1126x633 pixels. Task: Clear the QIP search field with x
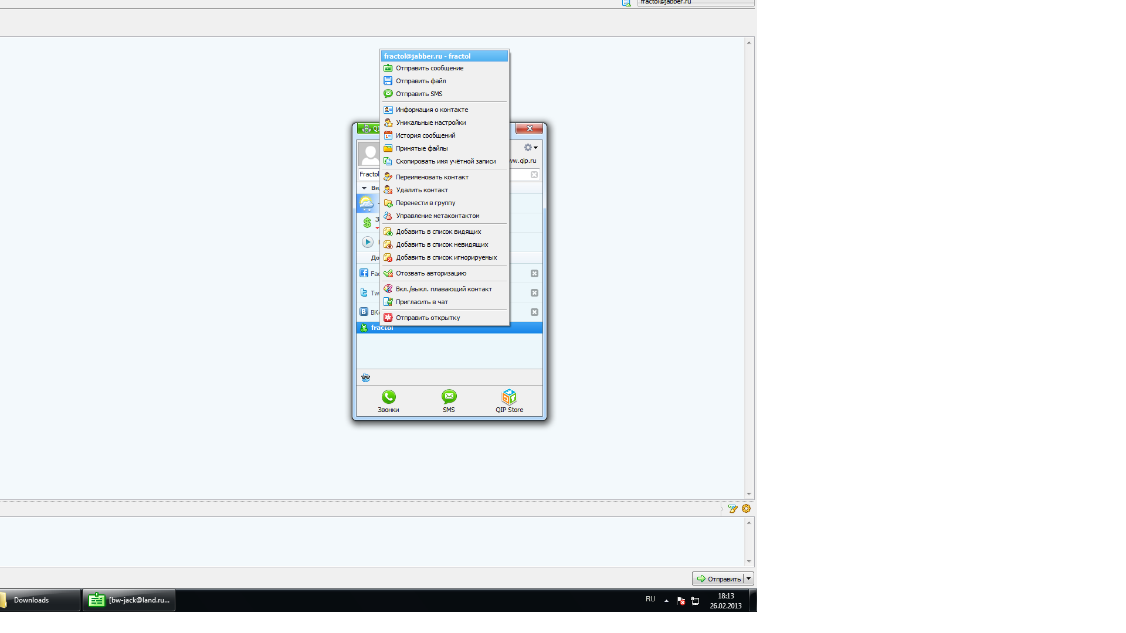534,175
